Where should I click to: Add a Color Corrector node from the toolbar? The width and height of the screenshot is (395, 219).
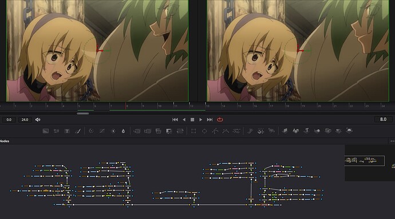pyautogui.click(x=91, y=131)
